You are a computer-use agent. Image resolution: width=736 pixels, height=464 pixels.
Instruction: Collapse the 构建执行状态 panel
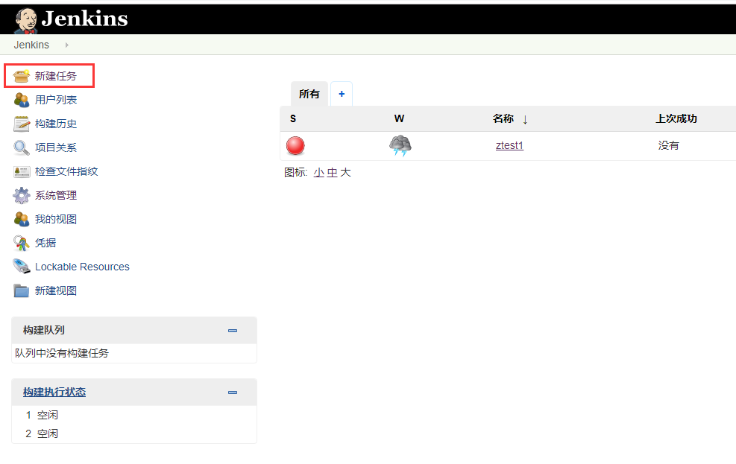233,393
